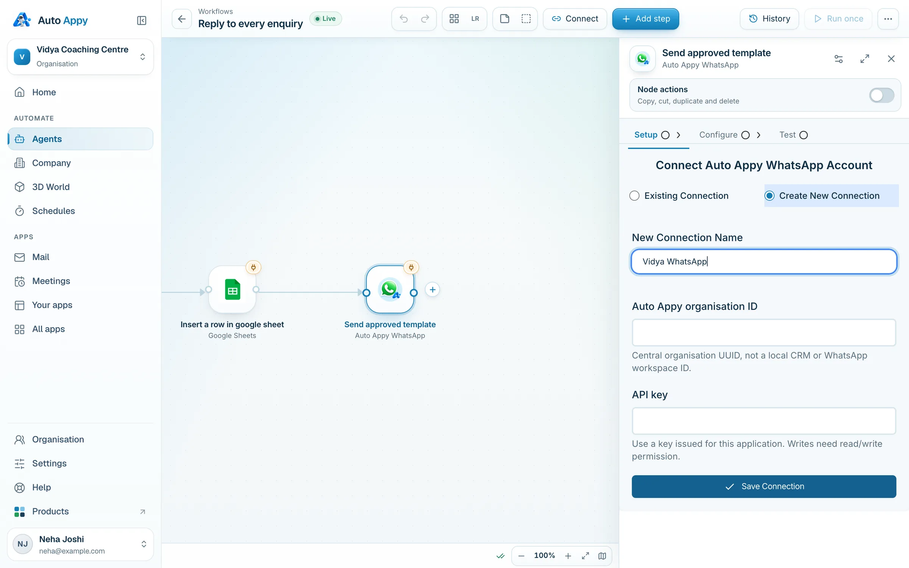Add a sticky note icon

(504, 19)
